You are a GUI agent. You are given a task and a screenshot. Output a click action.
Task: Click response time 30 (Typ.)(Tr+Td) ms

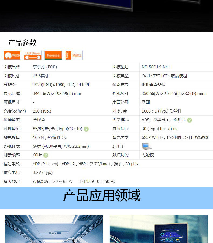(x=160, y=129)
